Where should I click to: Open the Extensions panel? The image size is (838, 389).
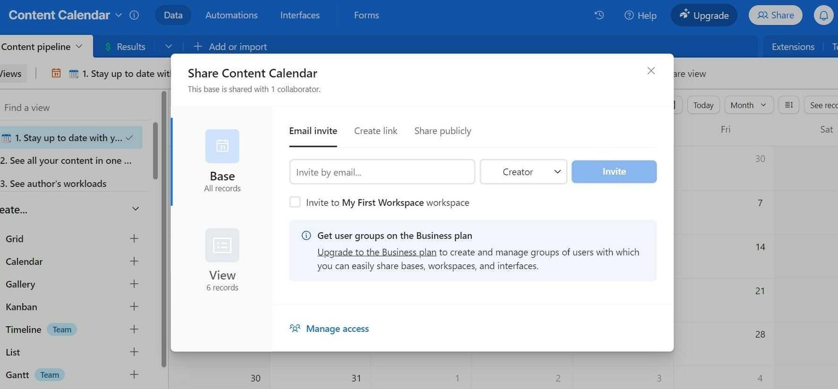click(x=793, y=47)
